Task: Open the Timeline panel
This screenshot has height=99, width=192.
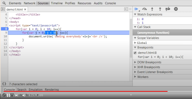Action: [57, 3]
